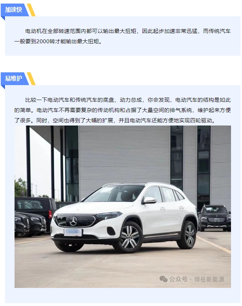Click the white SUV's rear wheel
Image resolution: width=242 pixels, height=306 pixels.
coord(188,235)
